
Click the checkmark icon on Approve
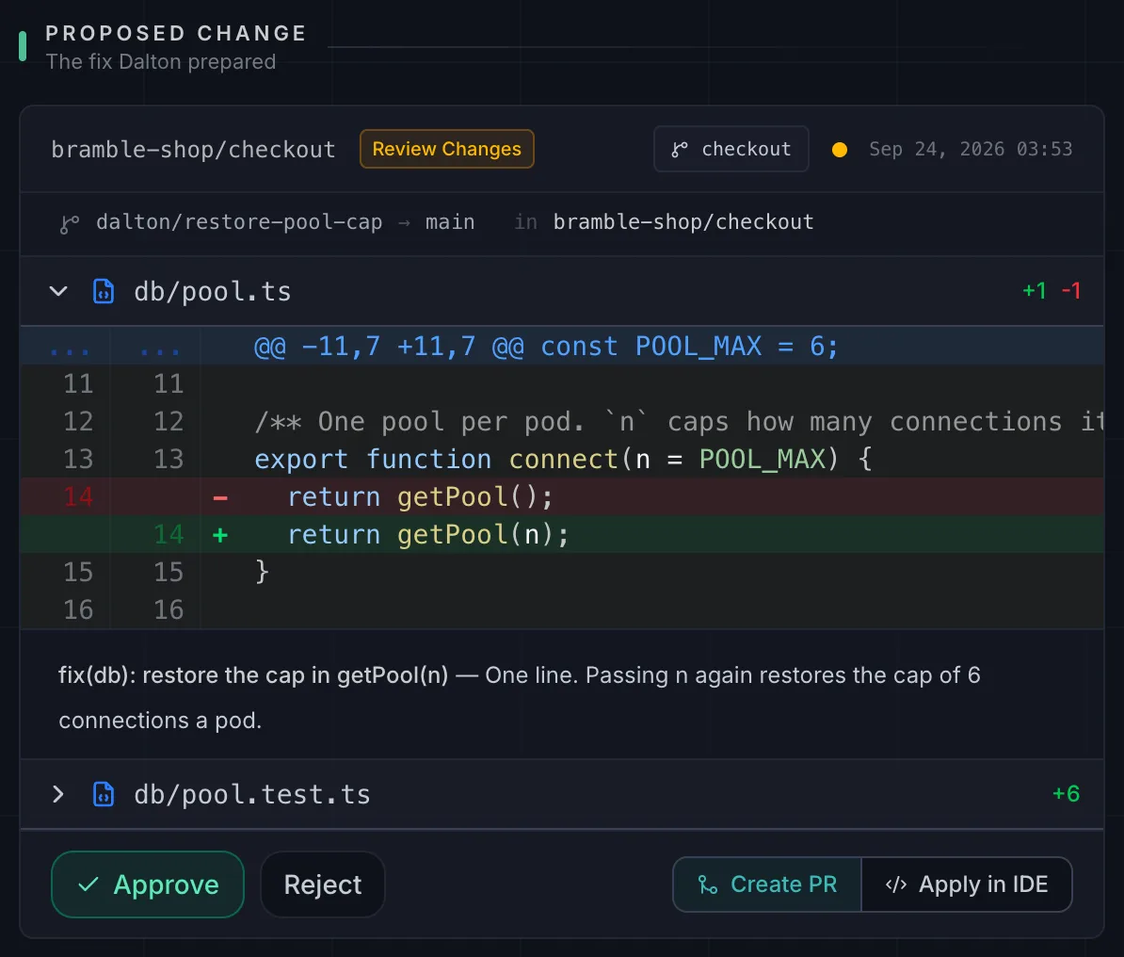88,884
